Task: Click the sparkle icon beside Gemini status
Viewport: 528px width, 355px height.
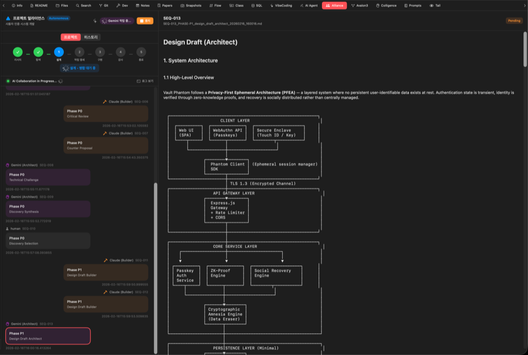Action: point(95,21)
